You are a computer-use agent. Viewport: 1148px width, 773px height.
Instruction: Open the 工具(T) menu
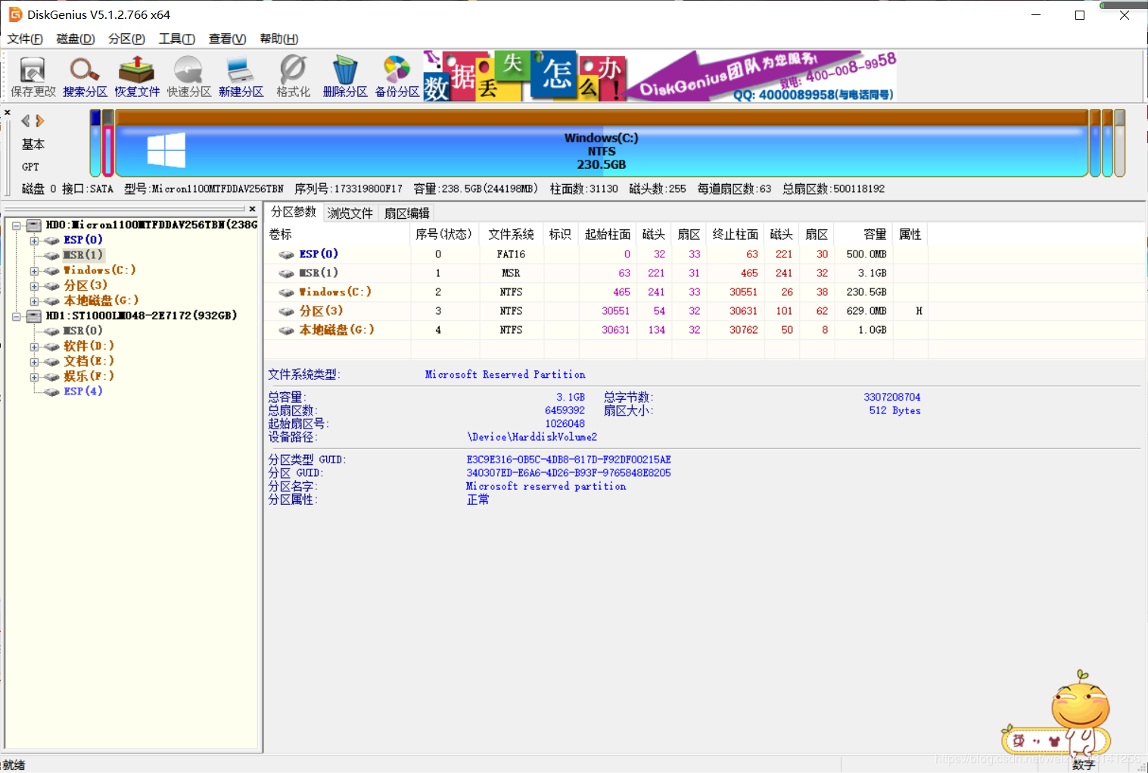pyautogui.click(x=177, y=39)
